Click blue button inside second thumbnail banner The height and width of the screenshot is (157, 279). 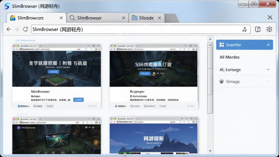145,73
